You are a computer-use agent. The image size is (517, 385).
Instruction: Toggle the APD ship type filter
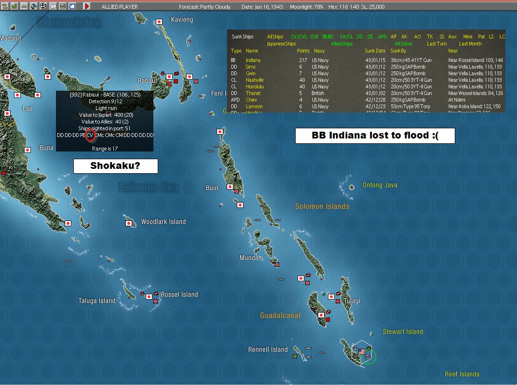click(382, 37)
